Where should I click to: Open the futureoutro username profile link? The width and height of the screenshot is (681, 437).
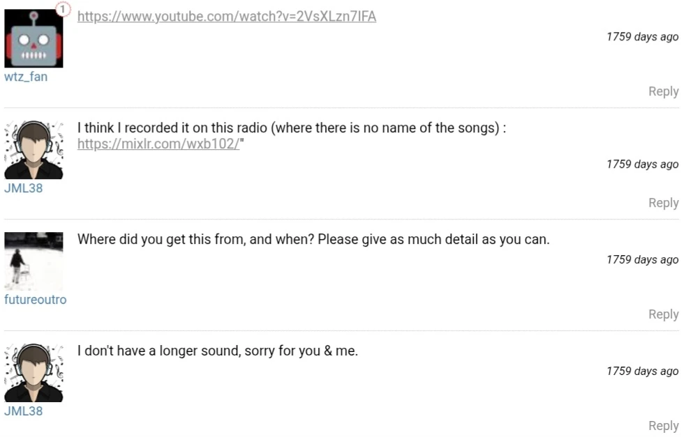35,300
